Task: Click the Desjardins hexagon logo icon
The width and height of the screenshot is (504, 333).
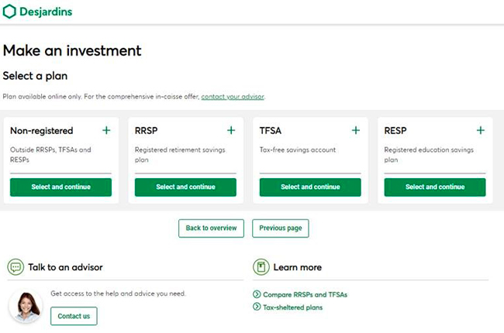Action: tap(9, 12)
